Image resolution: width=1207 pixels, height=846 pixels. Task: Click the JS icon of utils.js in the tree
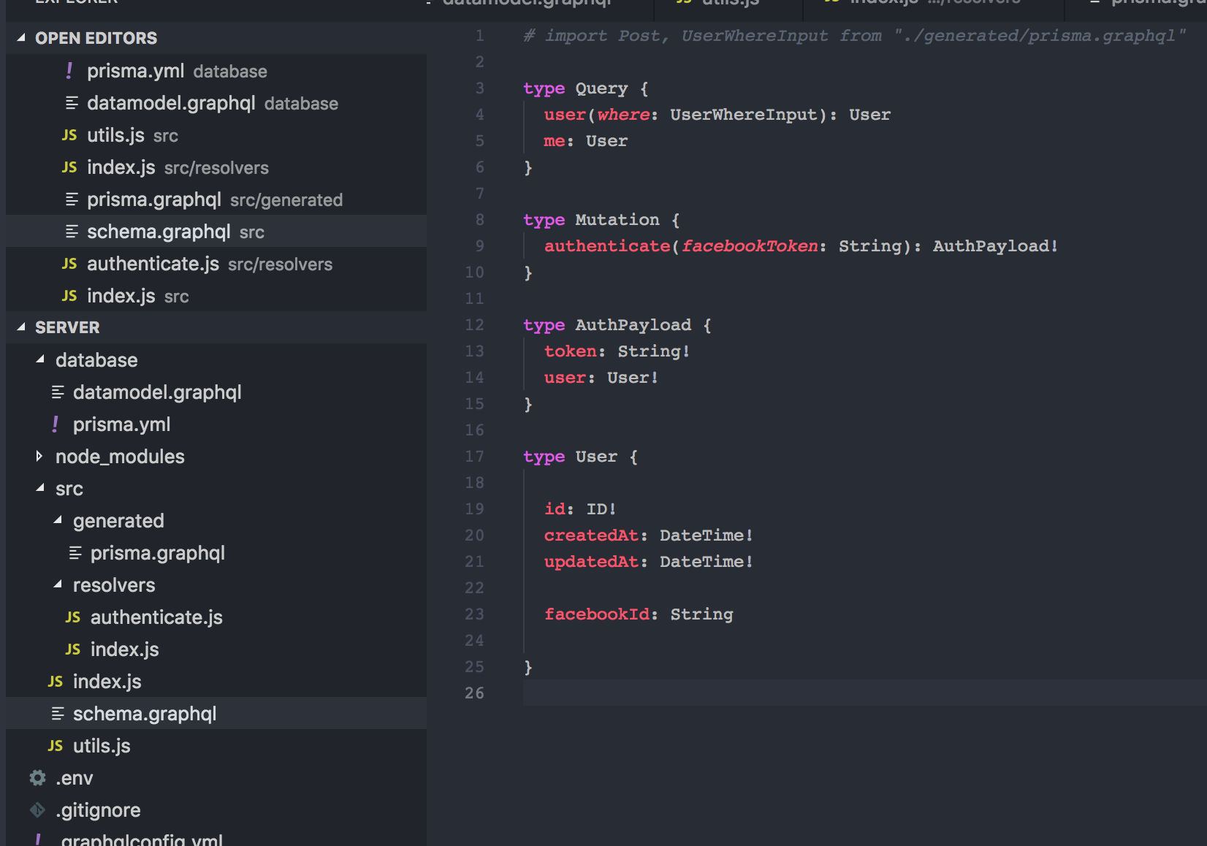coord(56,746)
